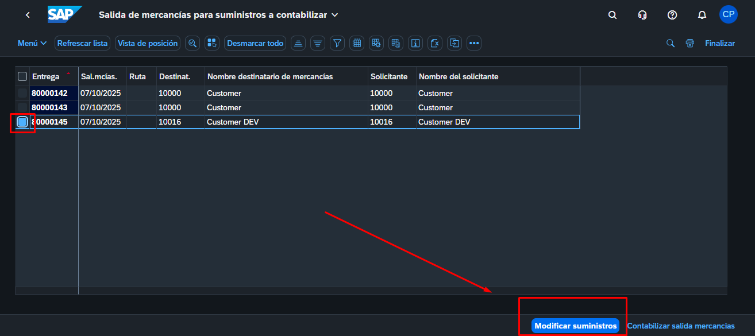Click the sort ascending toolbar icon

coord(298,43)
